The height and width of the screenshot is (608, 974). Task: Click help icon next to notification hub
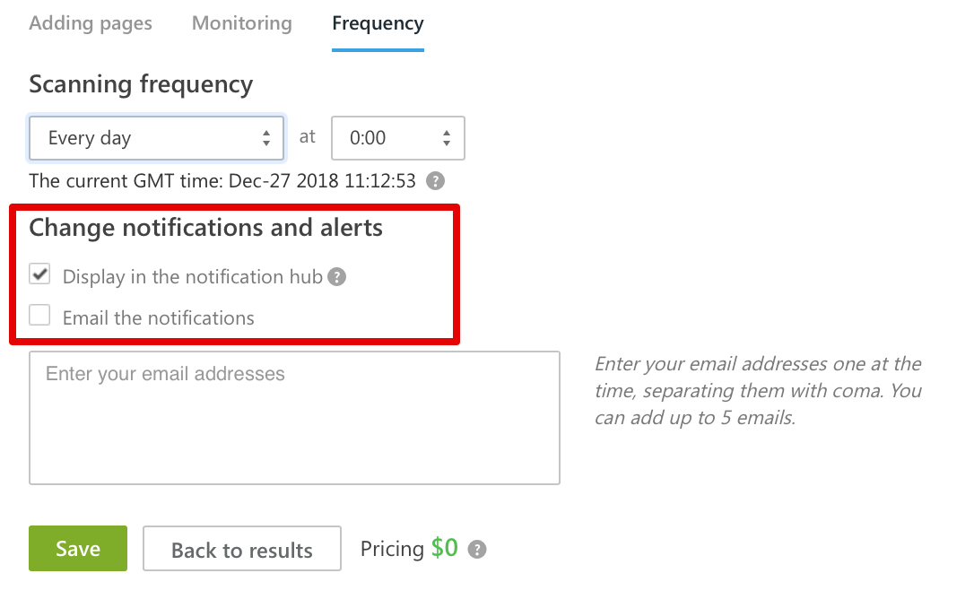336,277
